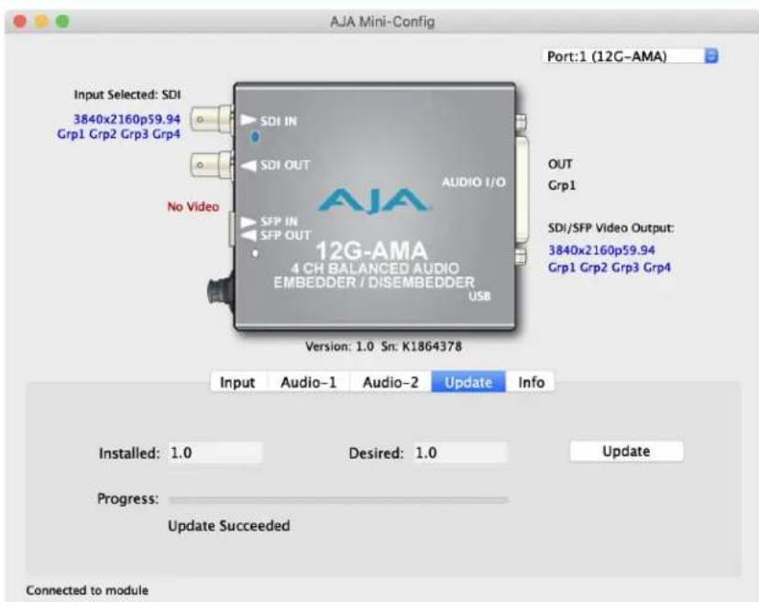Click the Update firmware button
This screenshot has height=602, width=759.
[626, 451]
